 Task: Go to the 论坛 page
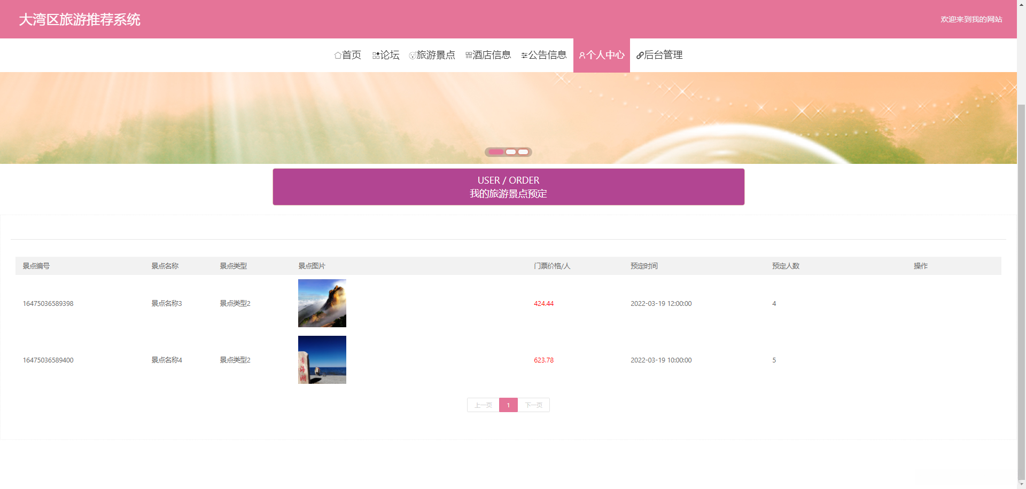point(386,55)
